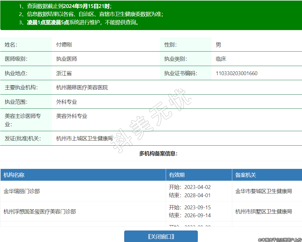Click the 机构名称 column header

click(14, 175)
